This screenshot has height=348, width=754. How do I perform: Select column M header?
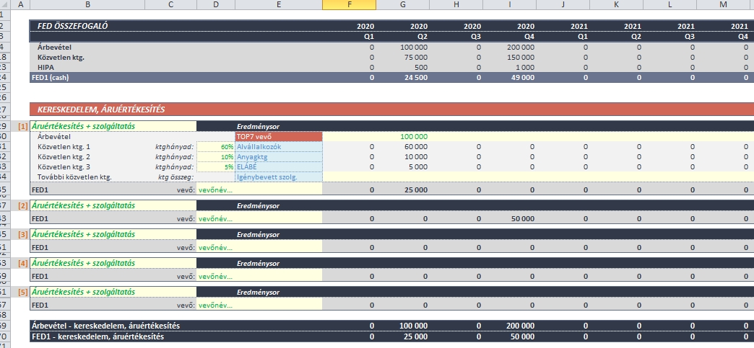[723, 5]
